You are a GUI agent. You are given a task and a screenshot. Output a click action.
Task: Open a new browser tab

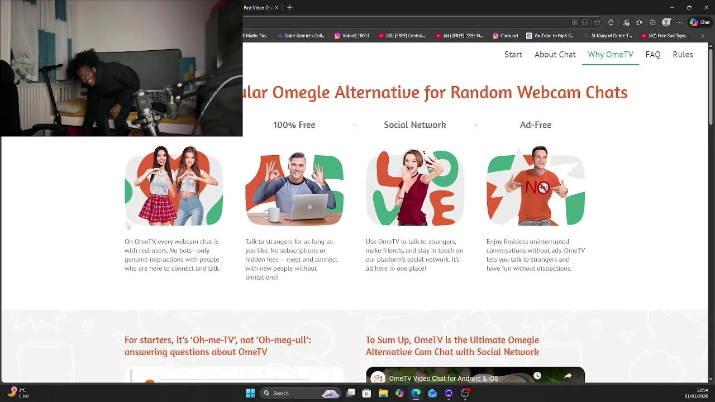(x=289, y=8)
